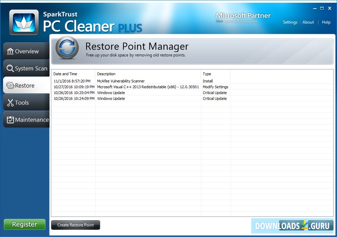This screenshot has height=237, width=337.
Task: Sort restore points by Description
Action: 106,74
